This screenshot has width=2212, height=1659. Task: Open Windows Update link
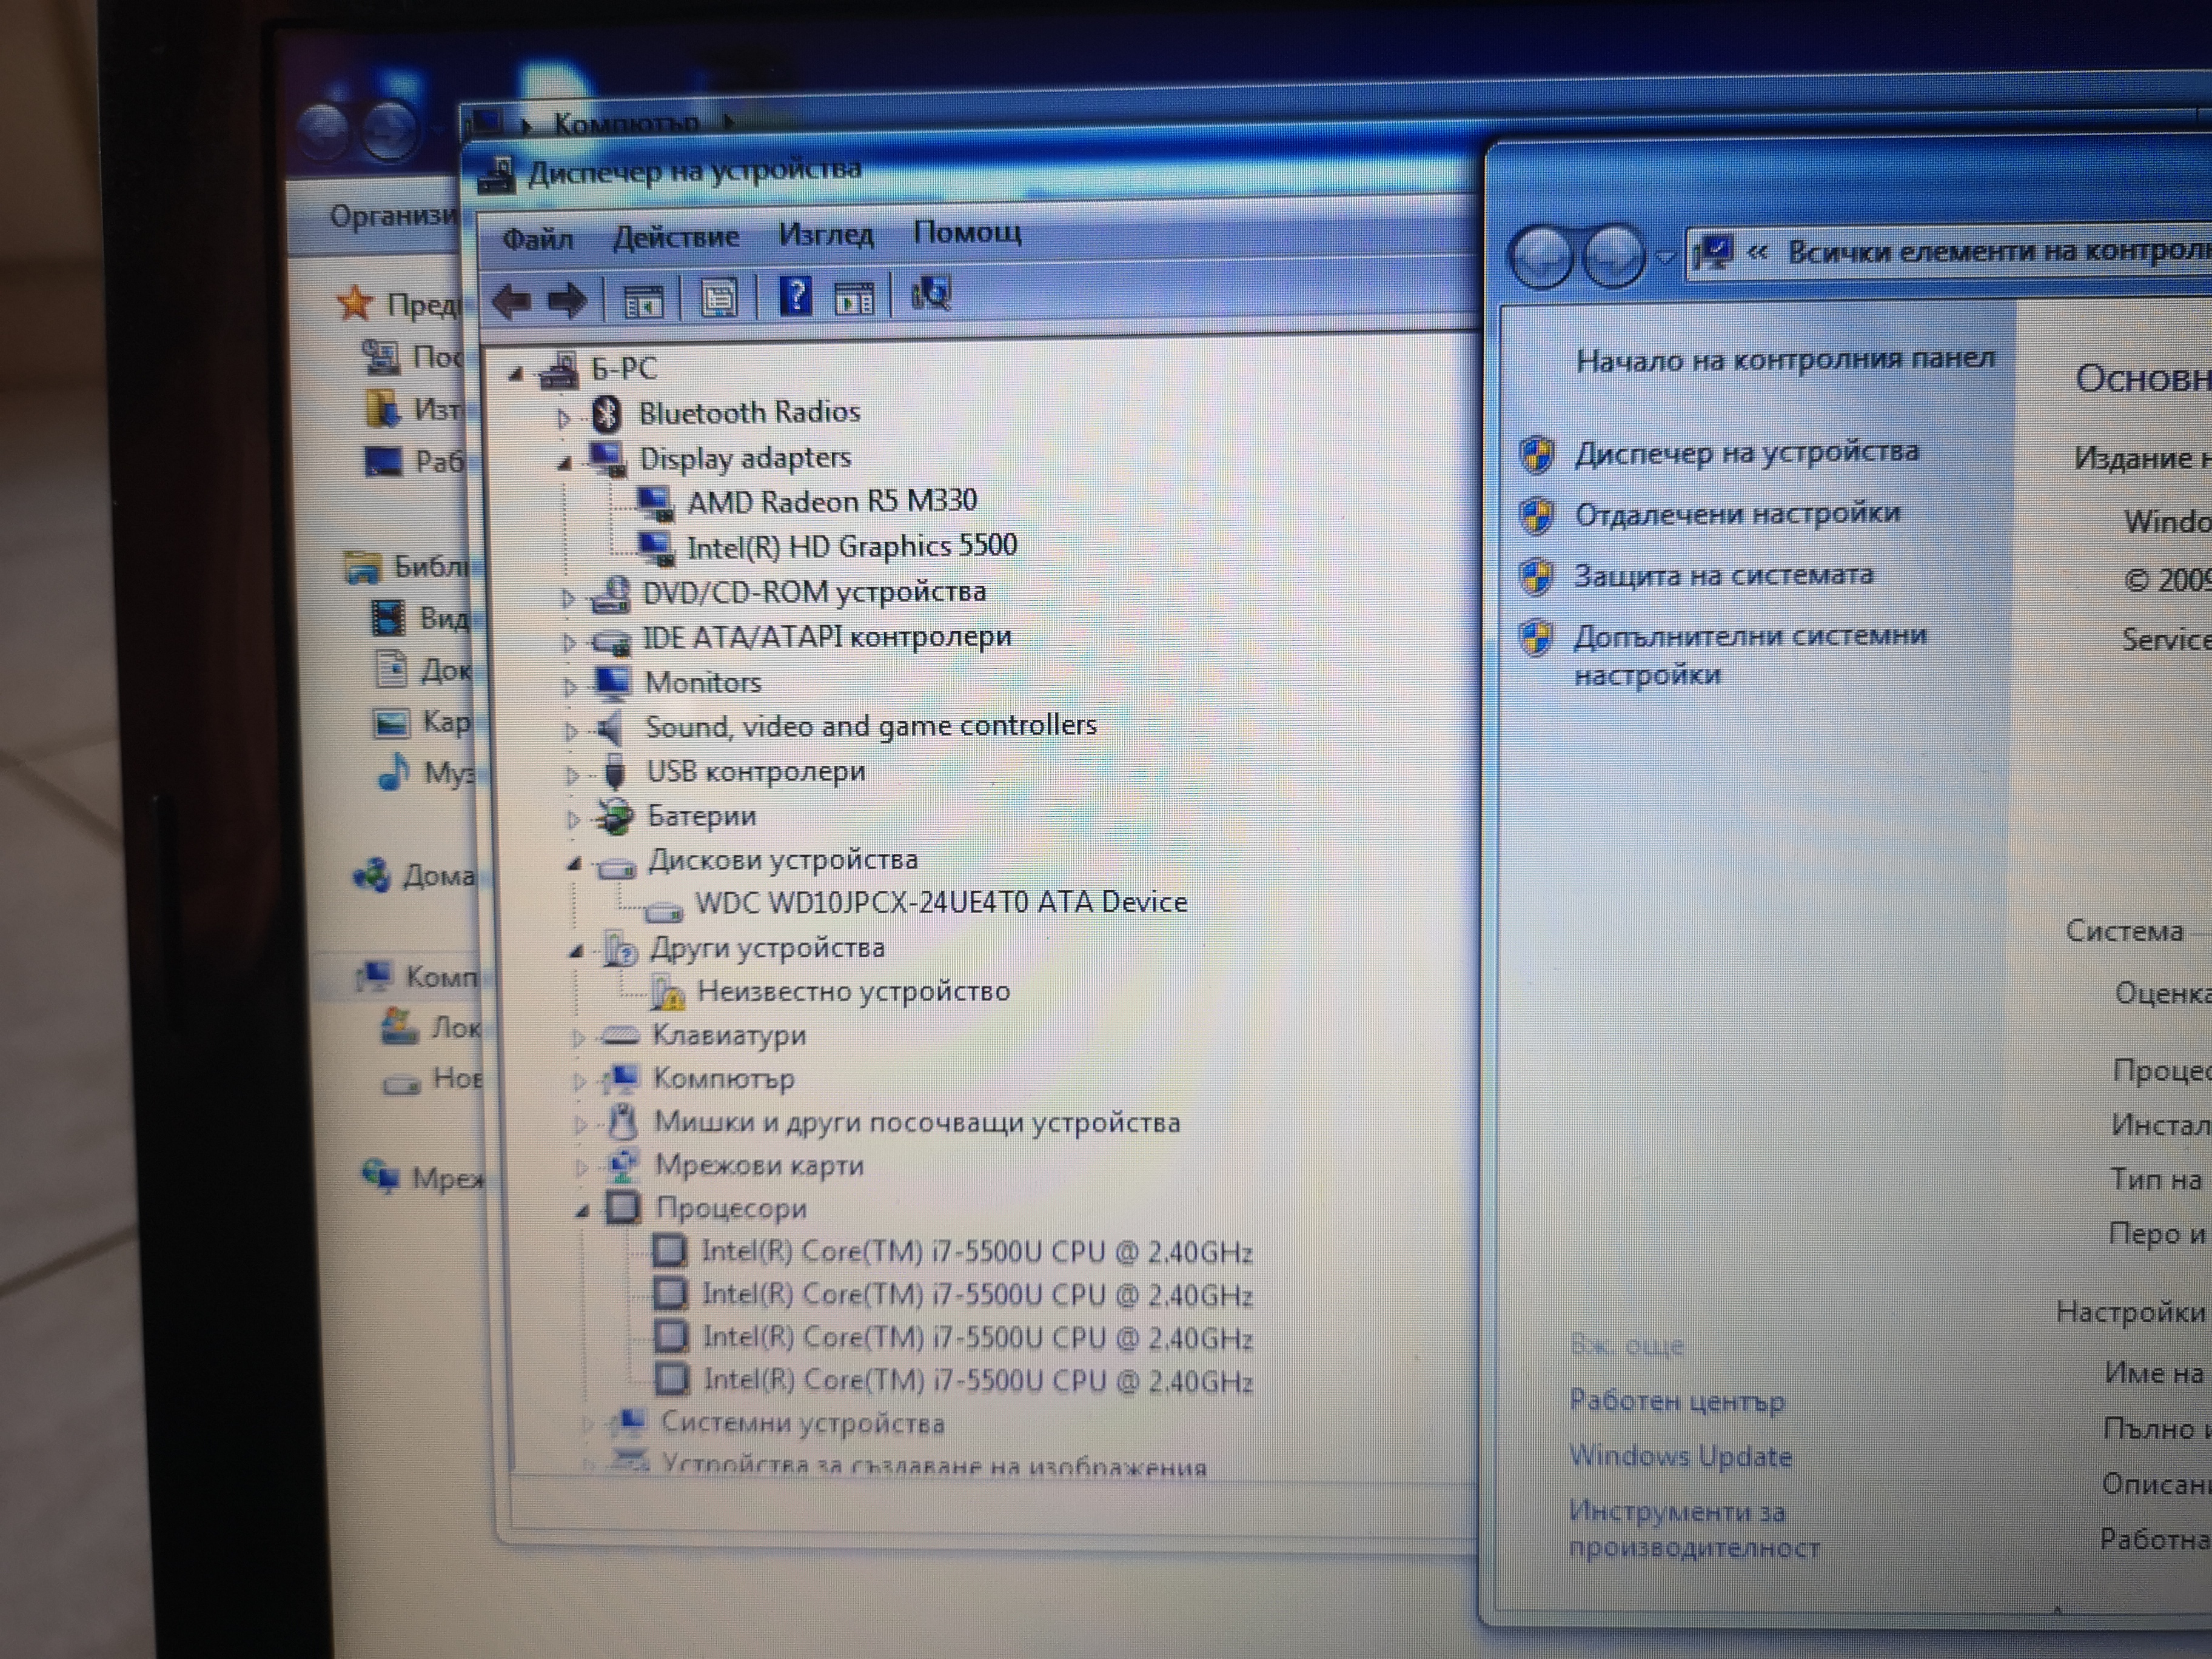[1680, 1456]
